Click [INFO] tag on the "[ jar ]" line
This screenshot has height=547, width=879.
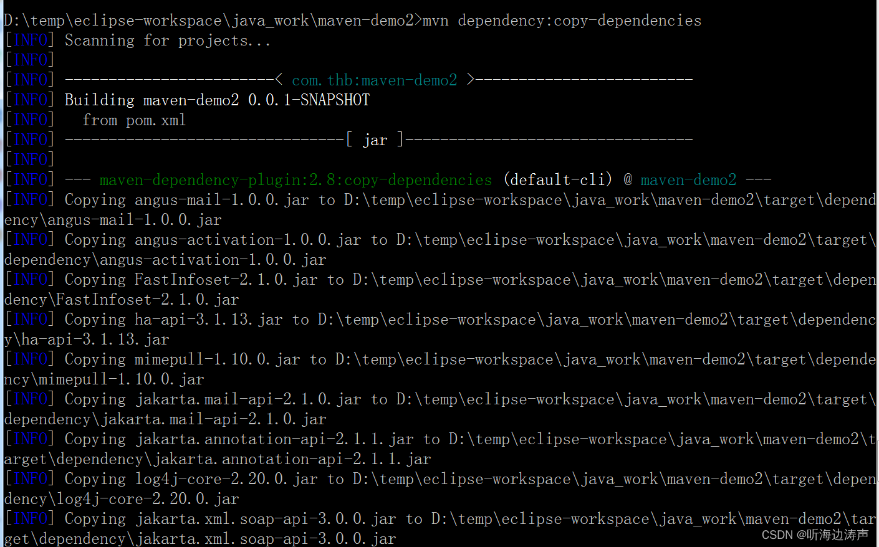(30, 140)
